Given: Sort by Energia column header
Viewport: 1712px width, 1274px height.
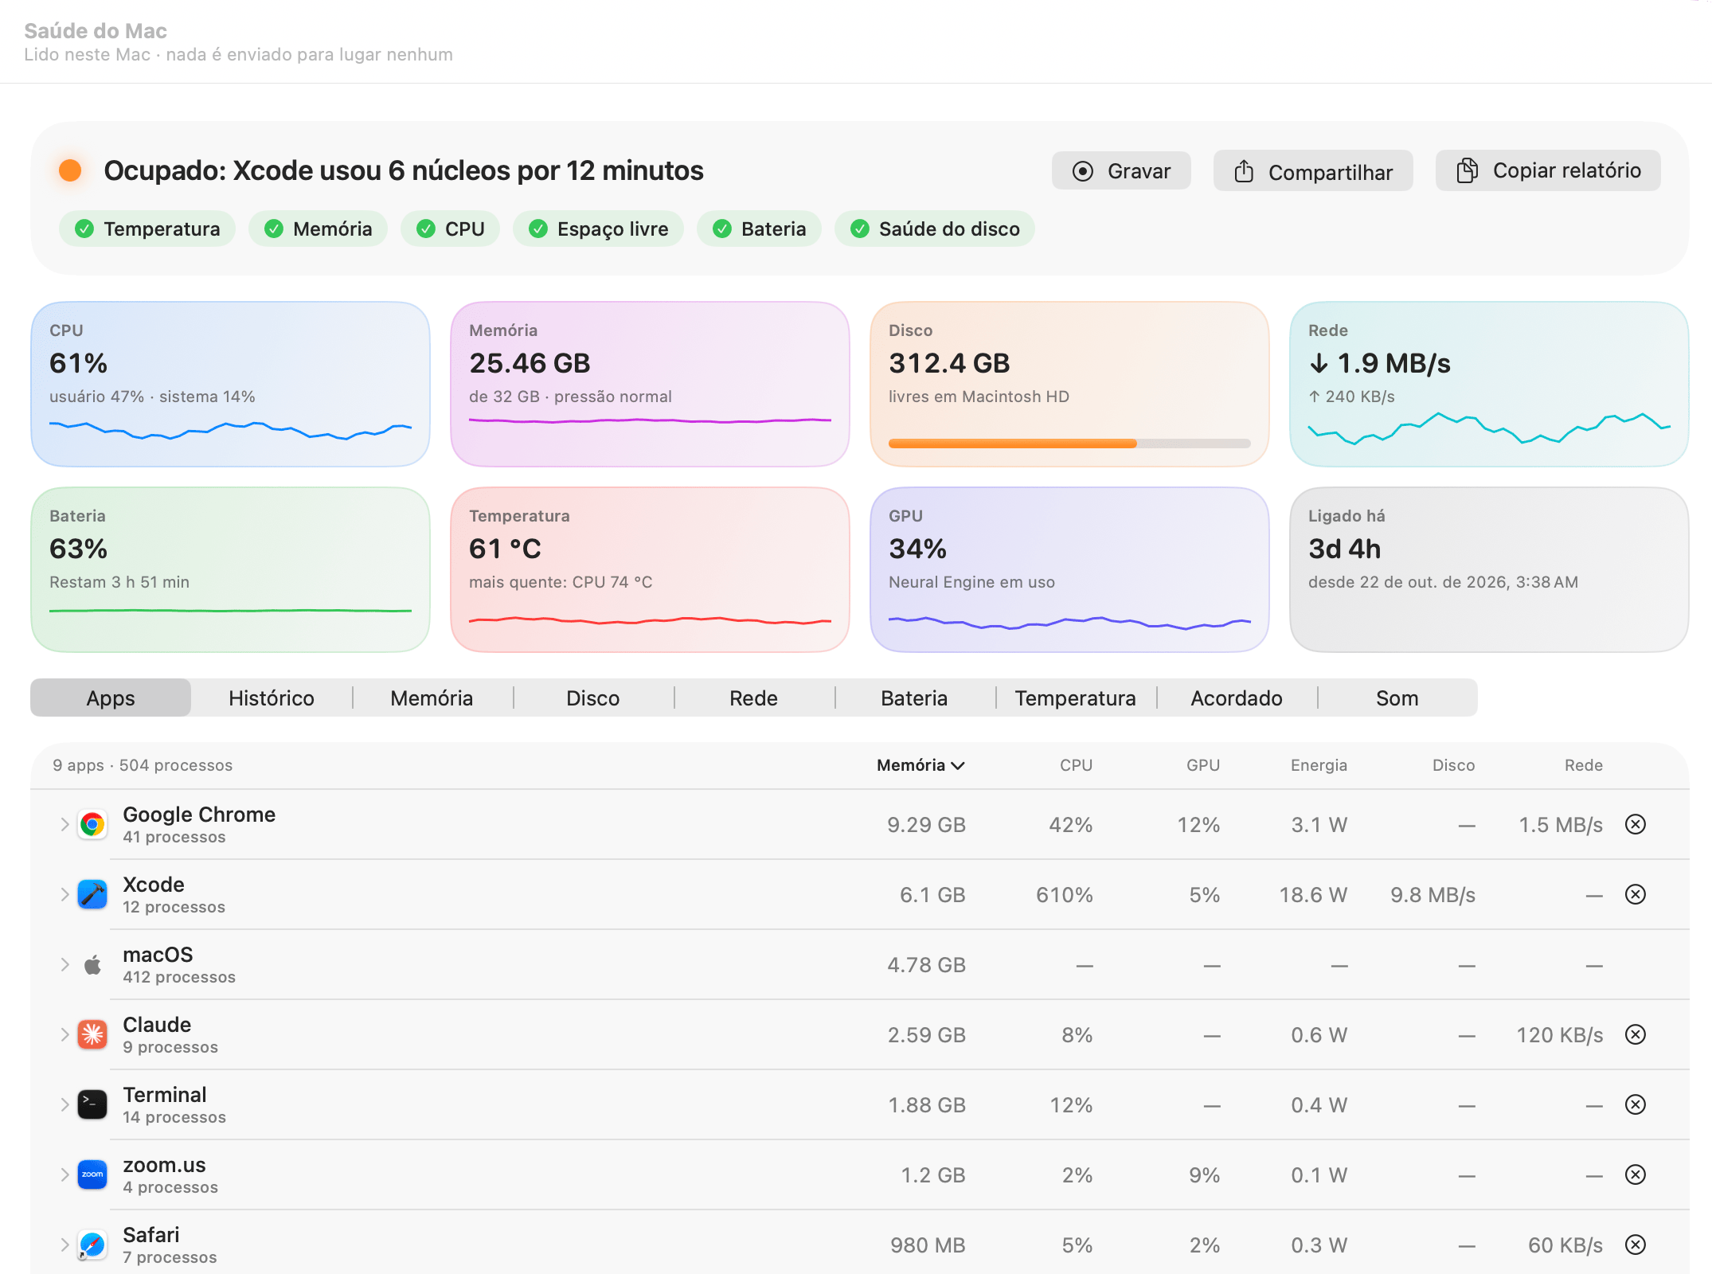Looking at the screenshot, I should point(1319,765).
